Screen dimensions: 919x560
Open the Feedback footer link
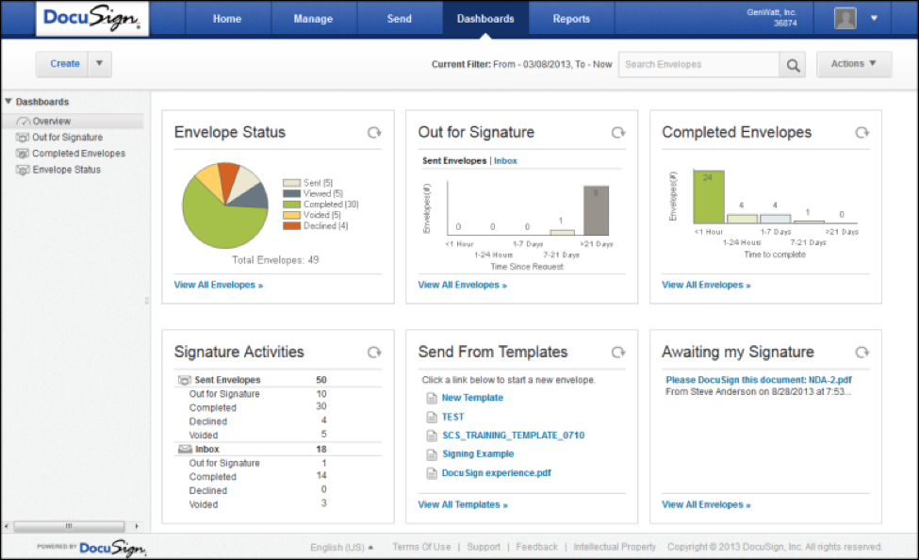pyautogui.click(x=537, y=547)
